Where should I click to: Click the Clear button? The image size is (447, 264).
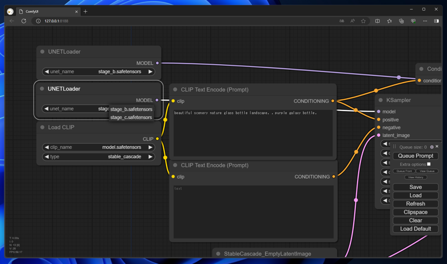415,220
